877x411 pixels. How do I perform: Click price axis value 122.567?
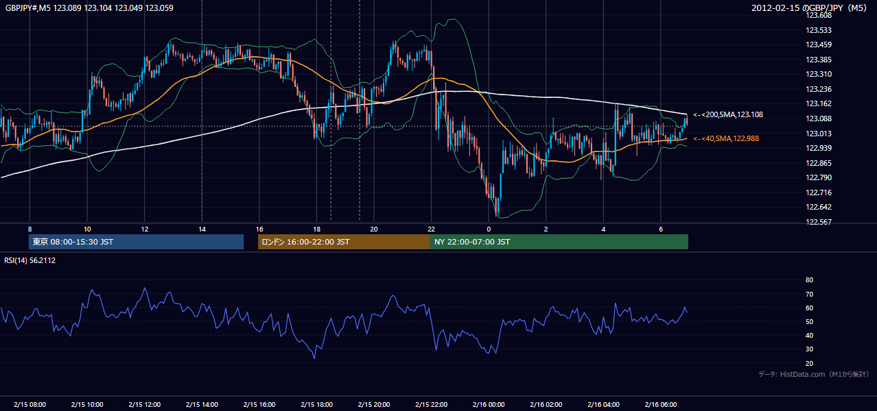pos(818,222)
